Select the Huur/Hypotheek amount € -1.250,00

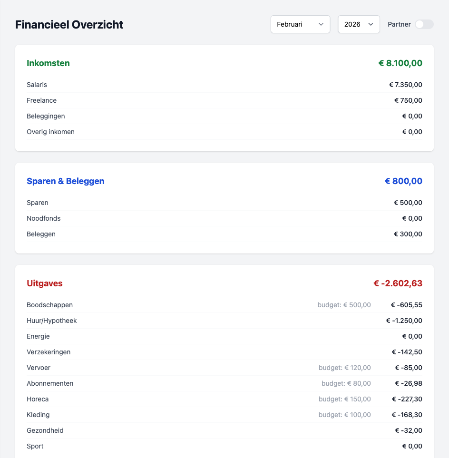404,321
